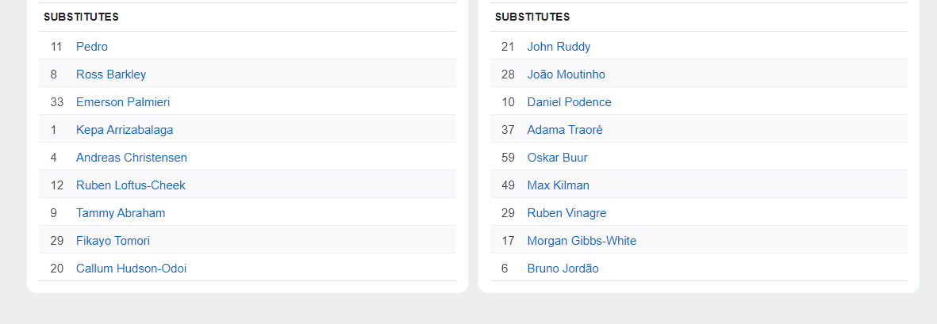Image resolution: width=937 pixels, height=324 pixels.
Task: Open Callum Hudson-Odoi's player link
Action: 132,269
